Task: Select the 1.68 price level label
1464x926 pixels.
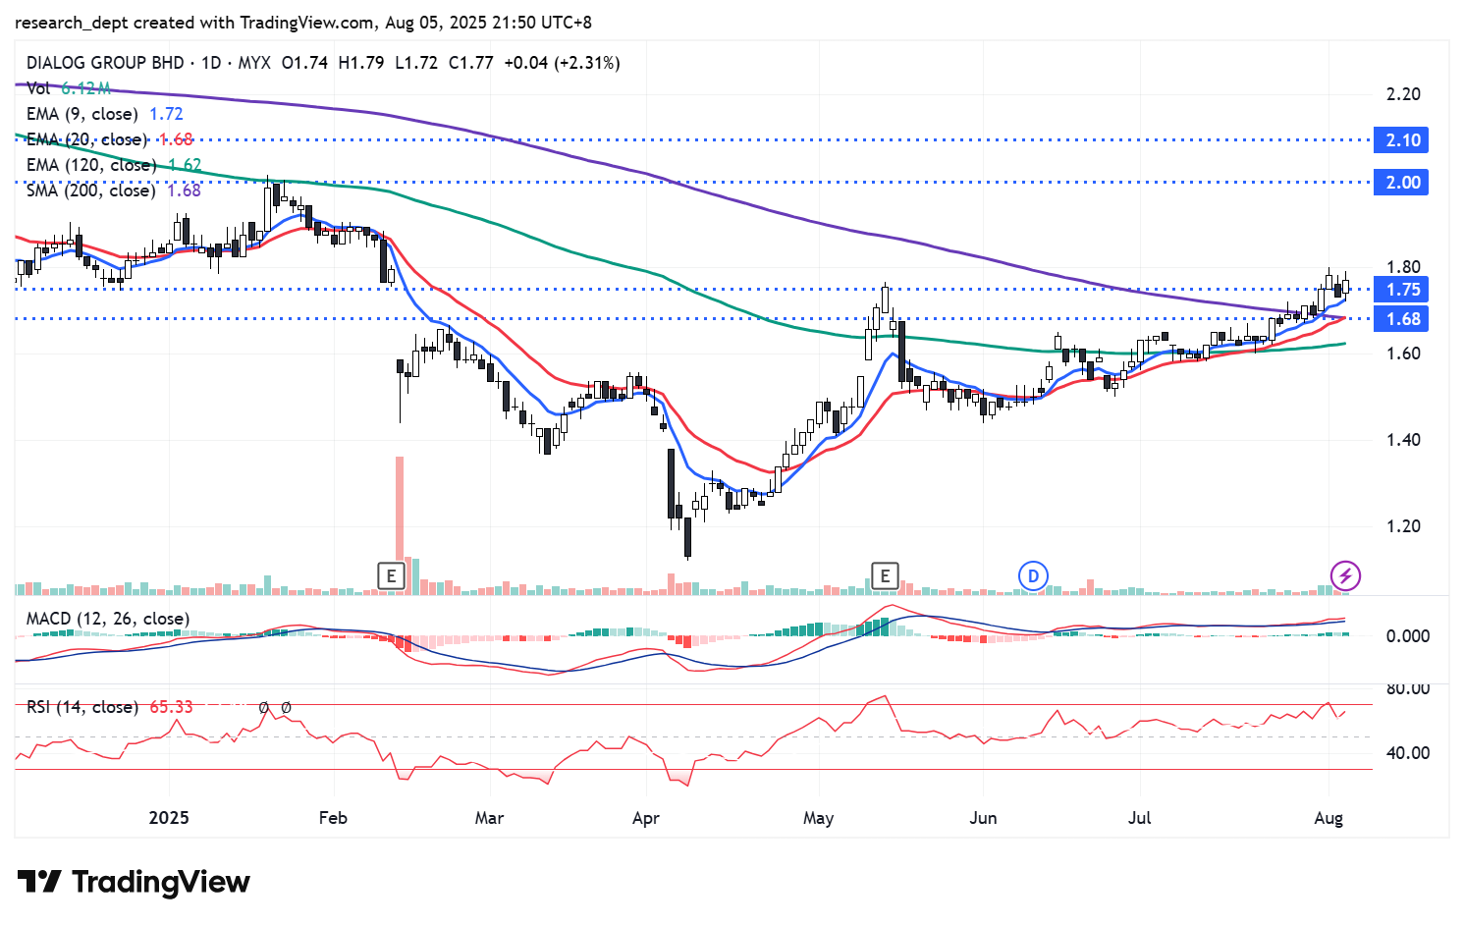Action: tap(1402, 319)
